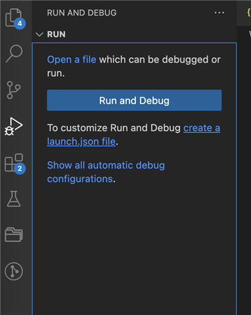Screen dimensions: 251x315
Task: Open the Search view magnifier icon
Action: (14, 54)
